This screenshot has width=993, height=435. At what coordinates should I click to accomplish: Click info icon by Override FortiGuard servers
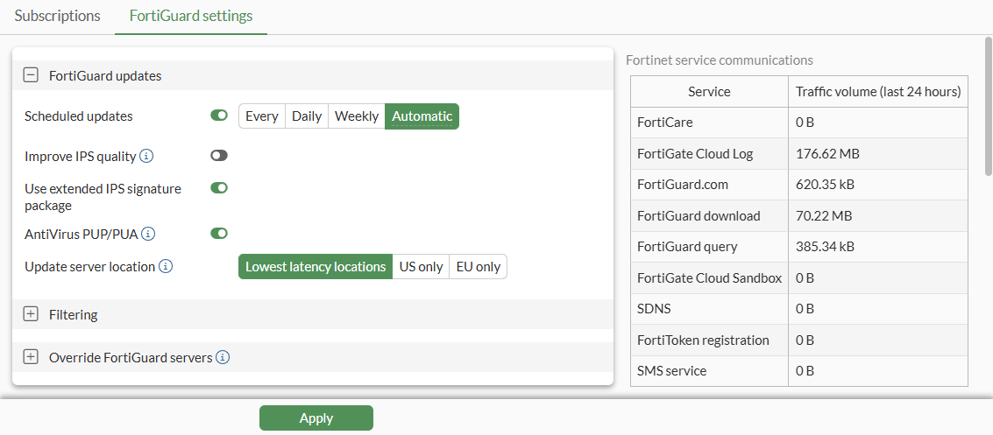[223, 357]
